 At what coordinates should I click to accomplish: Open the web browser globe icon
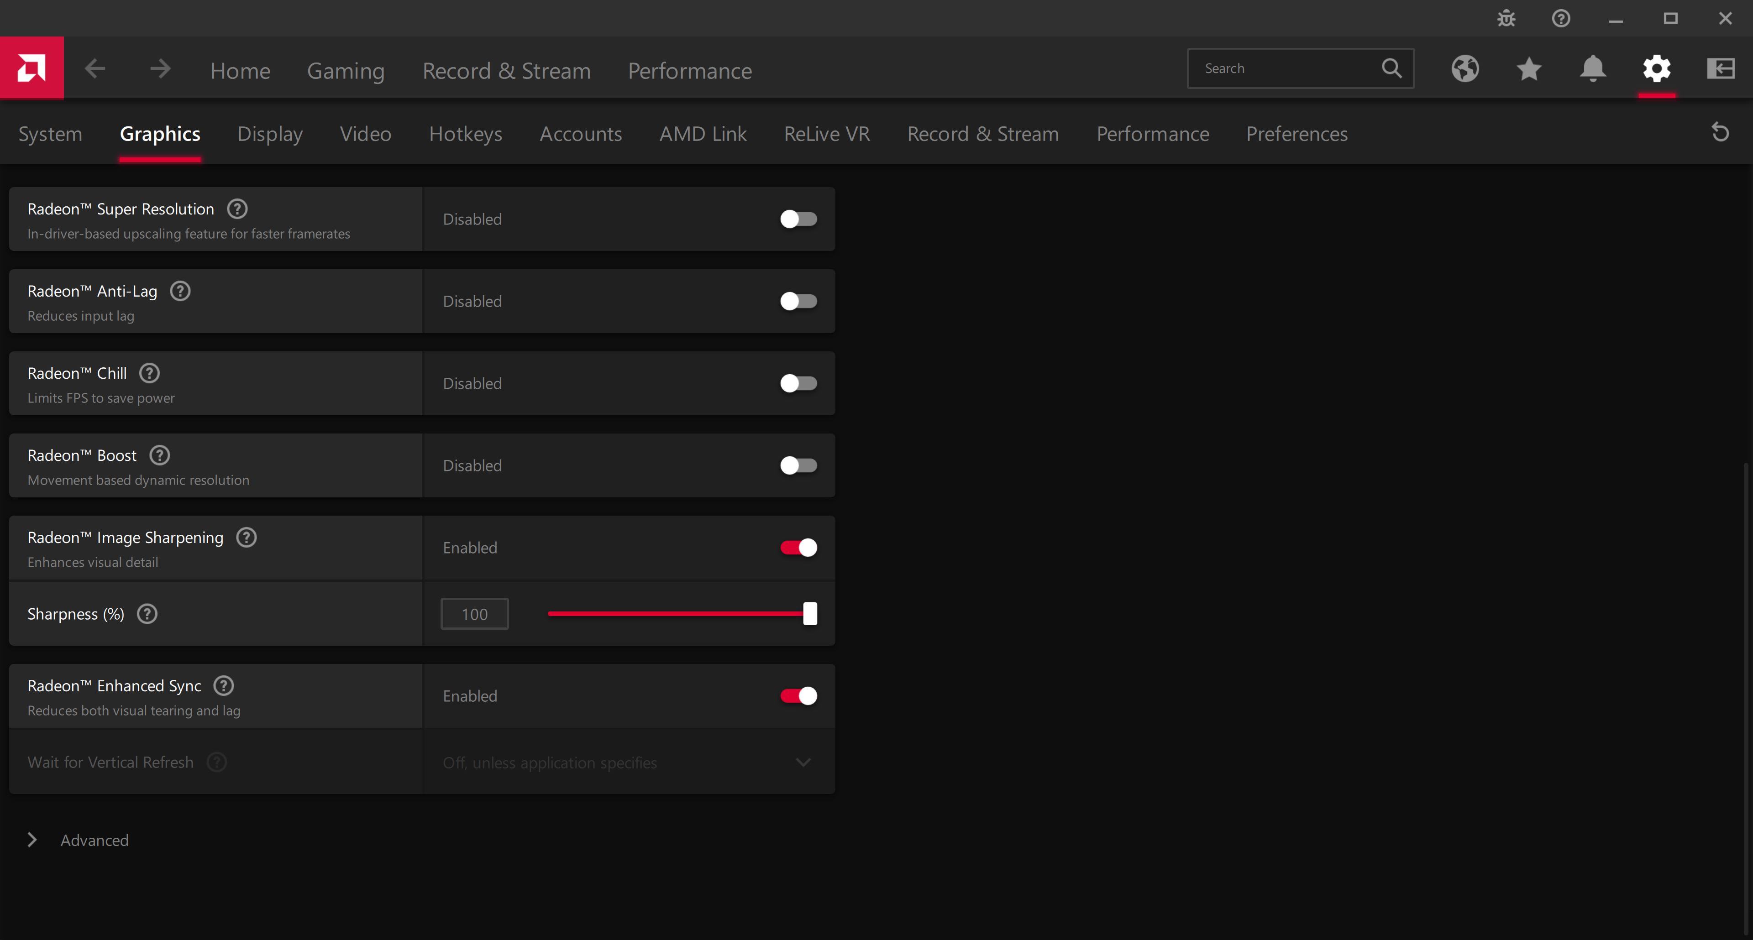point(1464,69)
